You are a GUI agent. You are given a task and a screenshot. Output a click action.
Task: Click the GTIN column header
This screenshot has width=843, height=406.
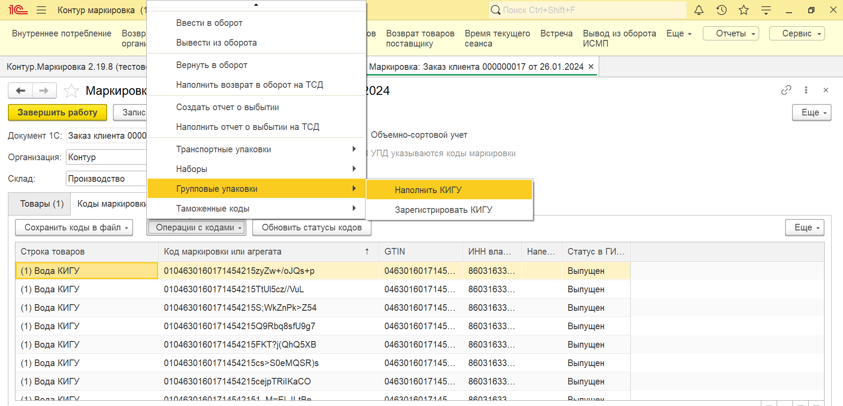pyautogui.click(x=420, y=252)
